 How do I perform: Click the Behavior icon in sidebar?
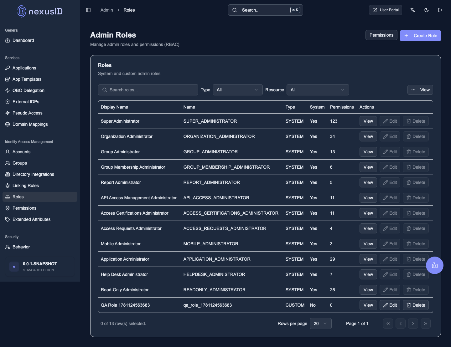coord(8,247)
